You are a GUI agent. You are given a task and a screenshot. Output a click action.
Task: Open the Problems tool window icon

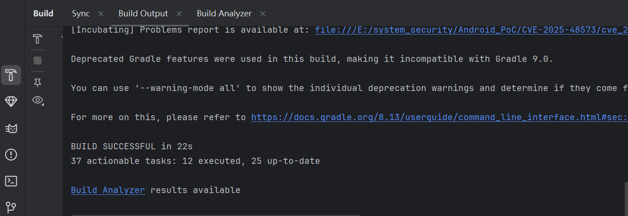pyautogui.click(x=11, y=155)
